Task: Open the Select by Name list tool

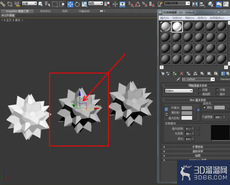Action: click(x=47, y=4)
